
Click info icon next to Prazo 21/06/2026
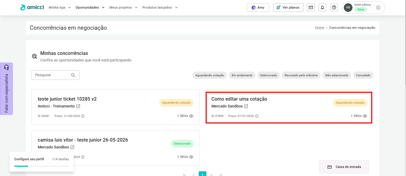click(x=83, y=116)
